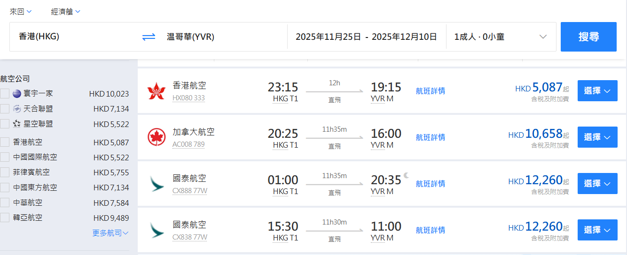Click the Star Alliance (星空聯盟) icon

[17, 124]
